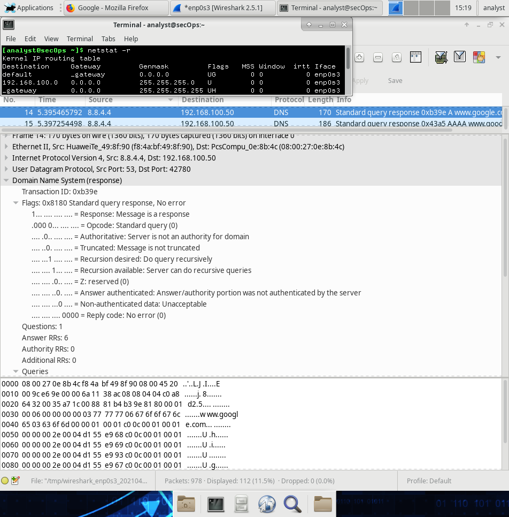Open capture file comment editor icon
This screenshot has width=509, height=517.
pos(15,481)
